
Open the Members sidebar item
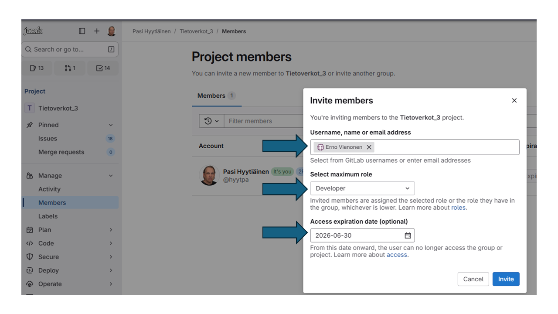click(x=52, y=203)
